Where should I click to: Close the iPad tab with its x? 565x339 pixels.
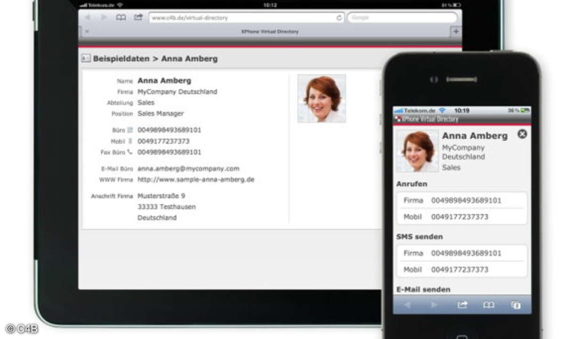click(87, 32)
